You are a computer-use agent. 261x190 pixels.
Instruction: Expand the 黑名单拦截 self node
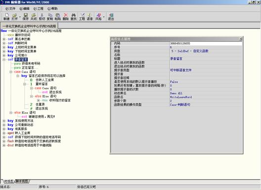click(x=4, y=39)
